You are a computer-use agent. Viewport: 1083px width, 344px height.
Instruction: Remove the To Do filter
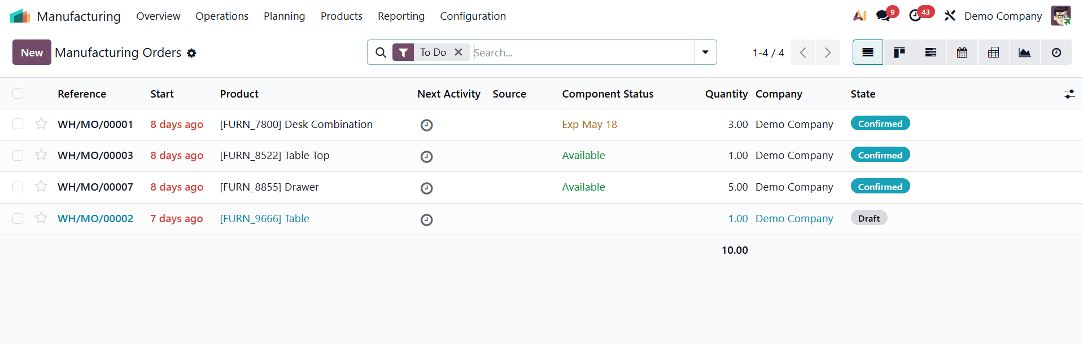tap(458, 52)
